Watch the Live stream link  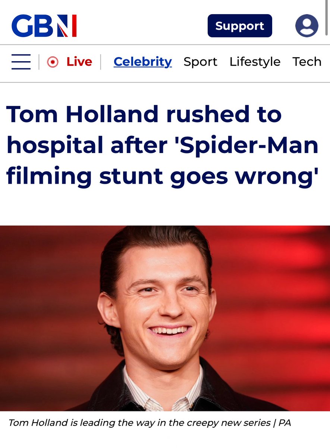click(79, 62)
